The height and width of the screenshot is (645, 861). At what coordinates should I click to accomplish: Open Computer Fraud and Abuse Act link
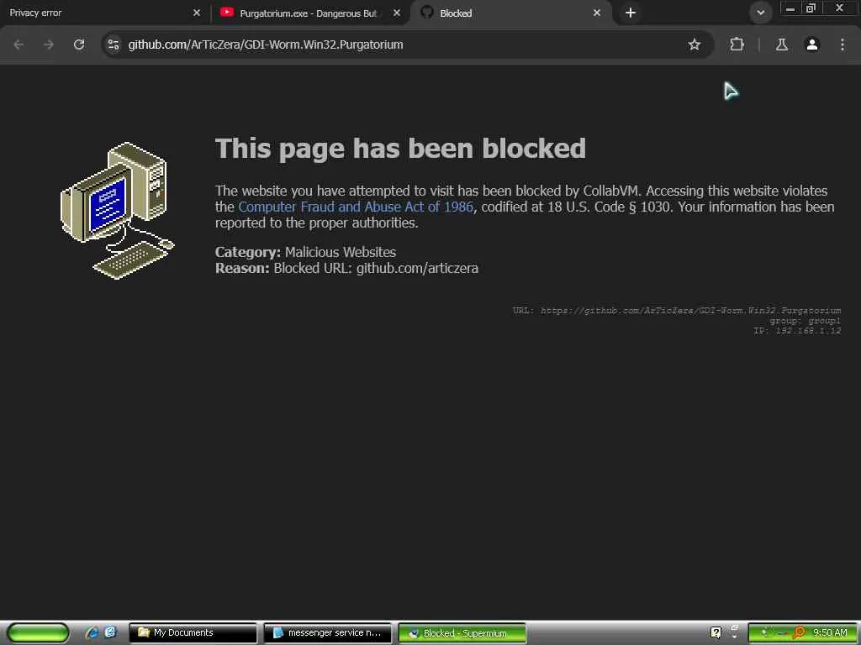(x=356, y=207)
